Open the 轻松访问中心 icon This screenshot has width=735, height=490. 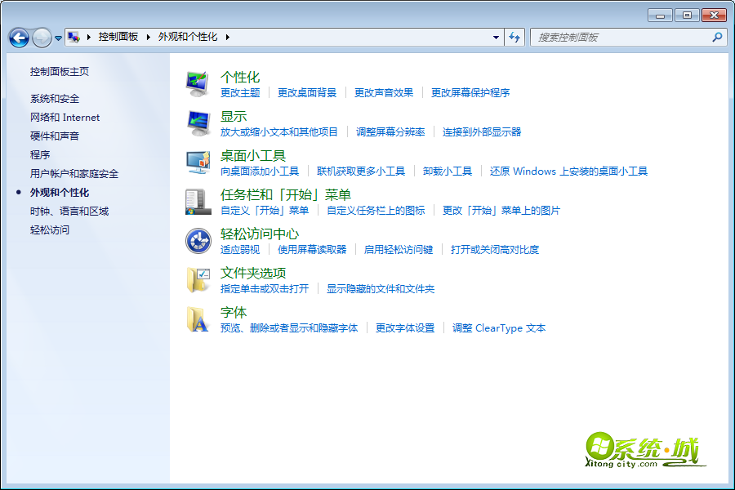pos(198,240)
